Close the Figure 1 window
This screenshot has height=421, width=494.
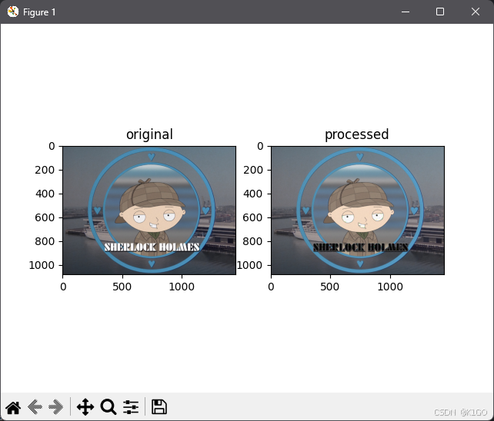tap(476, 12)
